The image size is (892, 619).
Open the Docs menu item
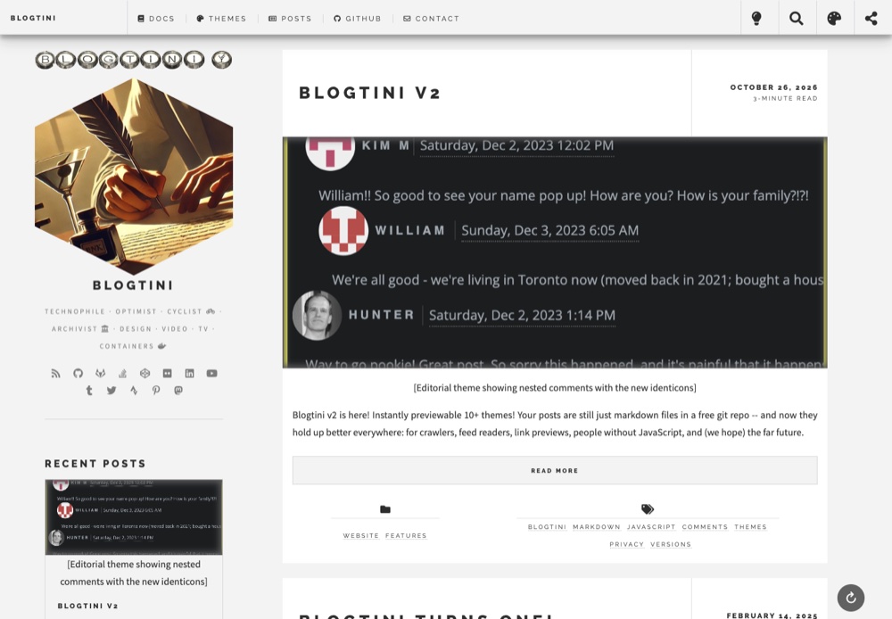[x=156, y=19]
